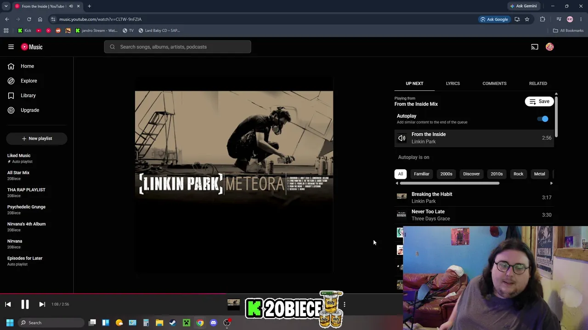Open the Chrome profile avatar
The width and height of the screenshot is (588, 330).
[570, 19]
